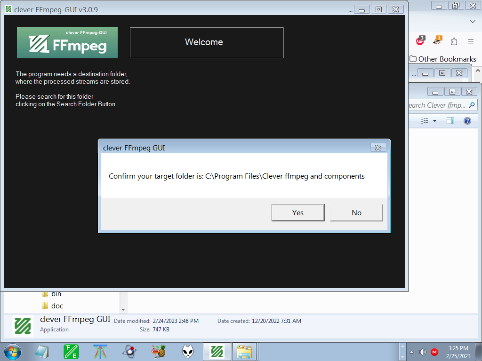Launch the foobar2000 alien icon on the taskbar
The height and width of the screenshot is (361, 482).
pos(188,352)
